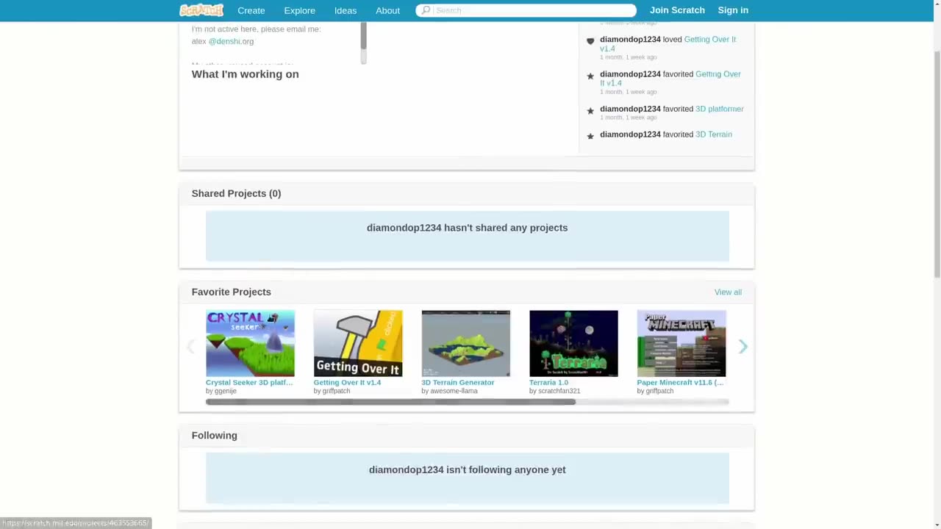Image resolution: width=941 pixels, height=529 pixels.
Task: Open Paper Minecraft project thumbnail
Action: (x=681, y=343)
